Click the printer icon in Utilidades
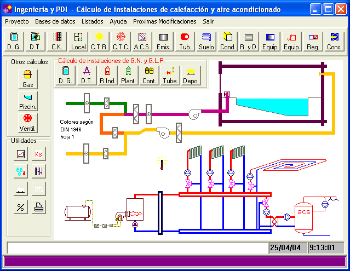 (38, 206)
